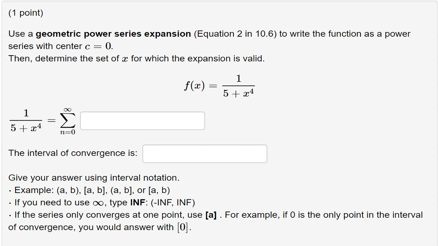Viewport: 438px width, 246px height.
Task: Click the summation sigma symbol
Action: pos(68,120)
